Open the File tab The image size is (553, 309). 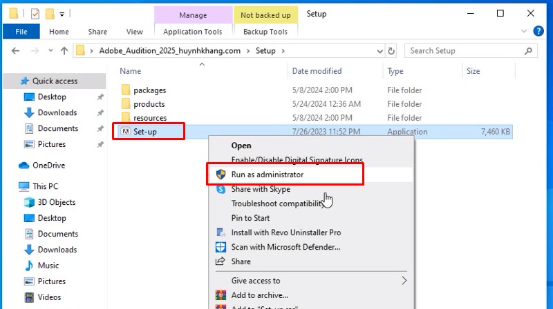click(21, 32)
